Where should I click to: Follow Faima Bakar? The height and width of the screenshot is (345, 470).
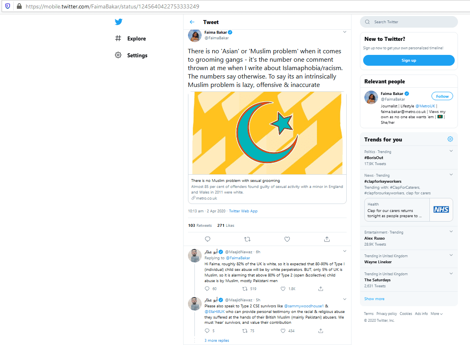[442, 96]
